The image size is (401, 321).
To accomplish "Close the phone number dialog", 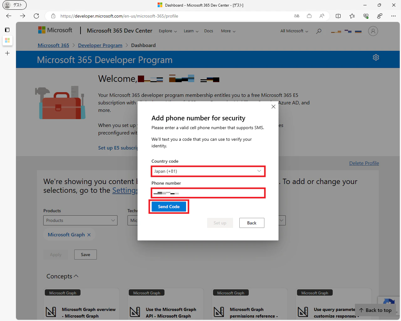I will 273,107.
